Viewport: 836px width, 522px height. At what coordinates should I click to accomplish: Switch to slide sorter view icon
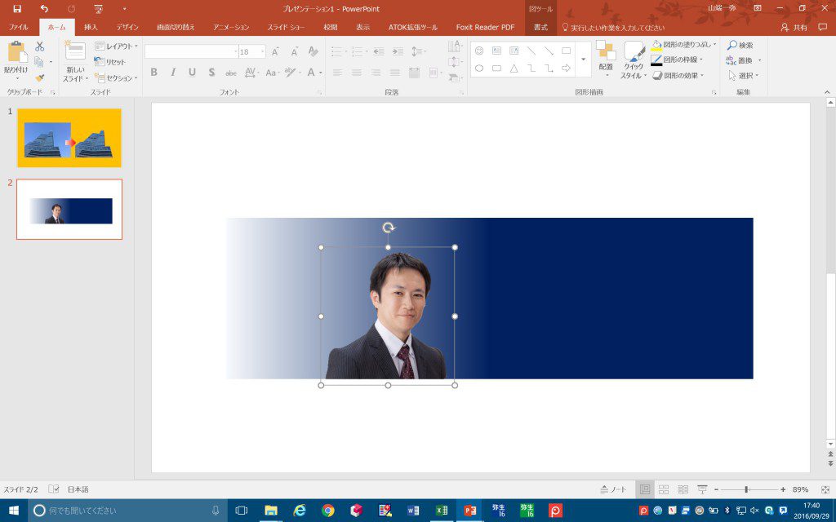click(x=664, y=489)
